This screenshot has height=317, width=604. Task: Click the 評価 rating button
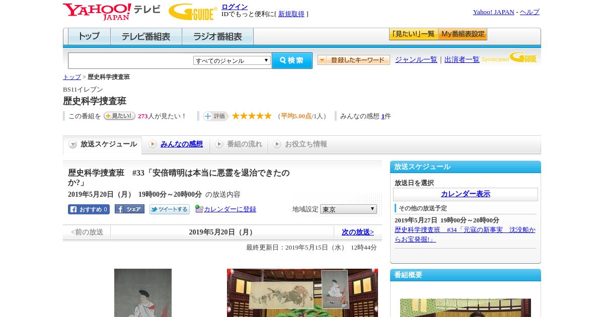pos(215,116)
